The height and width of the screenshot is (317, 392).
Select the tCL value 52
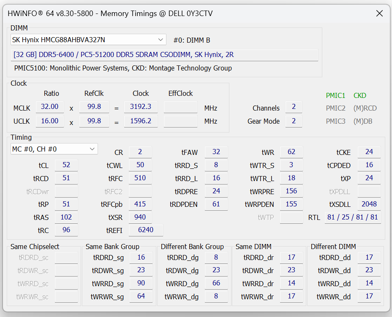coord(66,165)
